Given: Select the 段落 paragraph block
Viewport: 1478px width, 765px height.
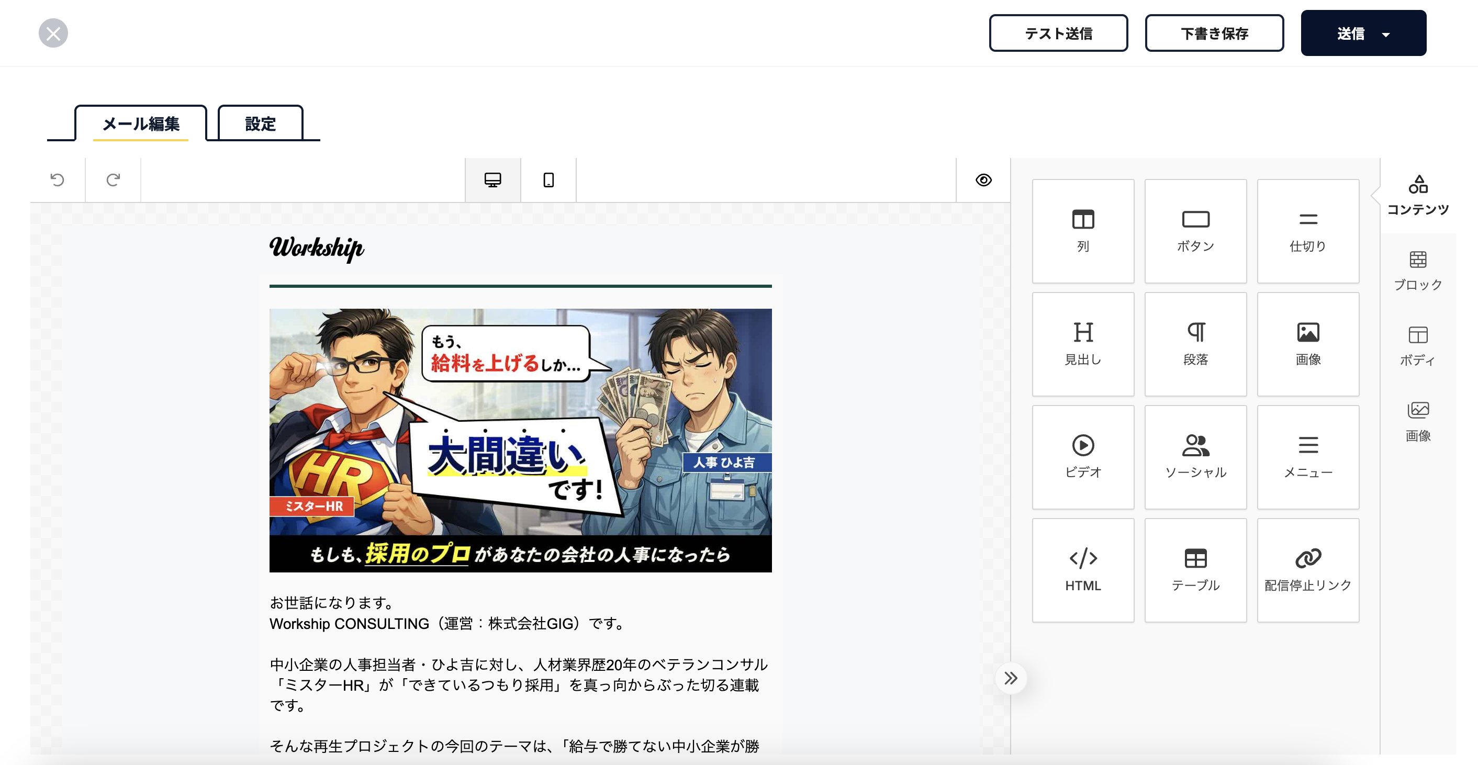Looking at the screenshot, I should (x=1195, y=344).
